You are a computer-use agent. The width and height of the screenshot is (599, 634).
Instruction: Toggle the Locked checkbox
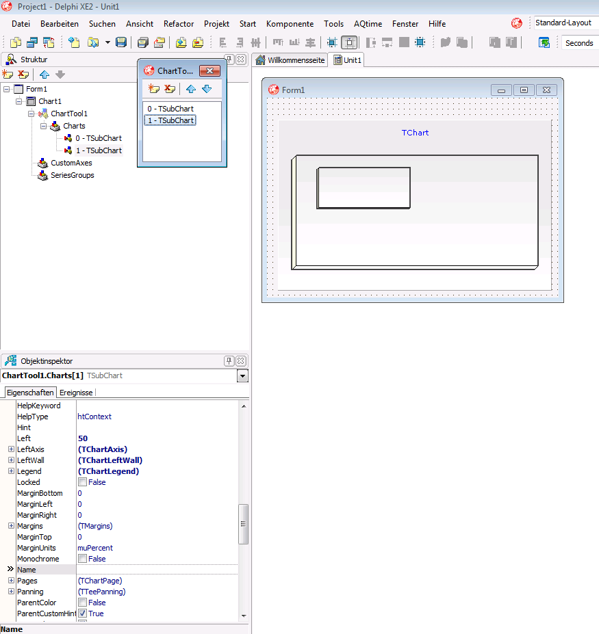click(x=83, y=482)
